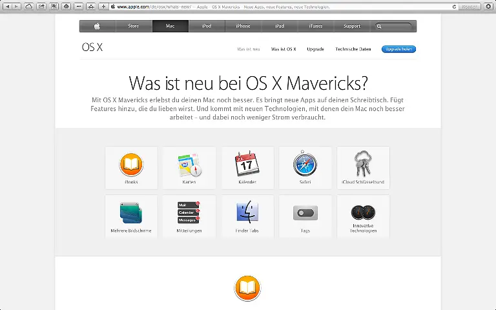Click the heading Was ist neu bei OS X Mavericks?
This screenshot has width=496, height=310.
[x=248, y=83]
